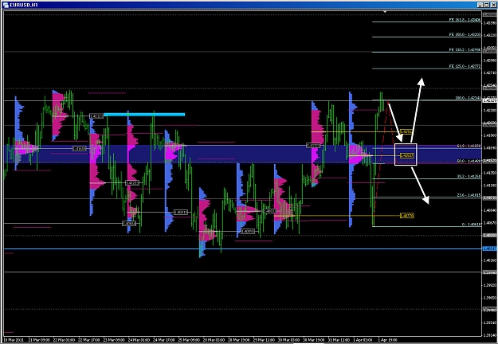The height and width of the screenshot is (344, 498).
Task: Select the 1.40553 profile price label
Action: pyautogui.click(x=248, y=232)
